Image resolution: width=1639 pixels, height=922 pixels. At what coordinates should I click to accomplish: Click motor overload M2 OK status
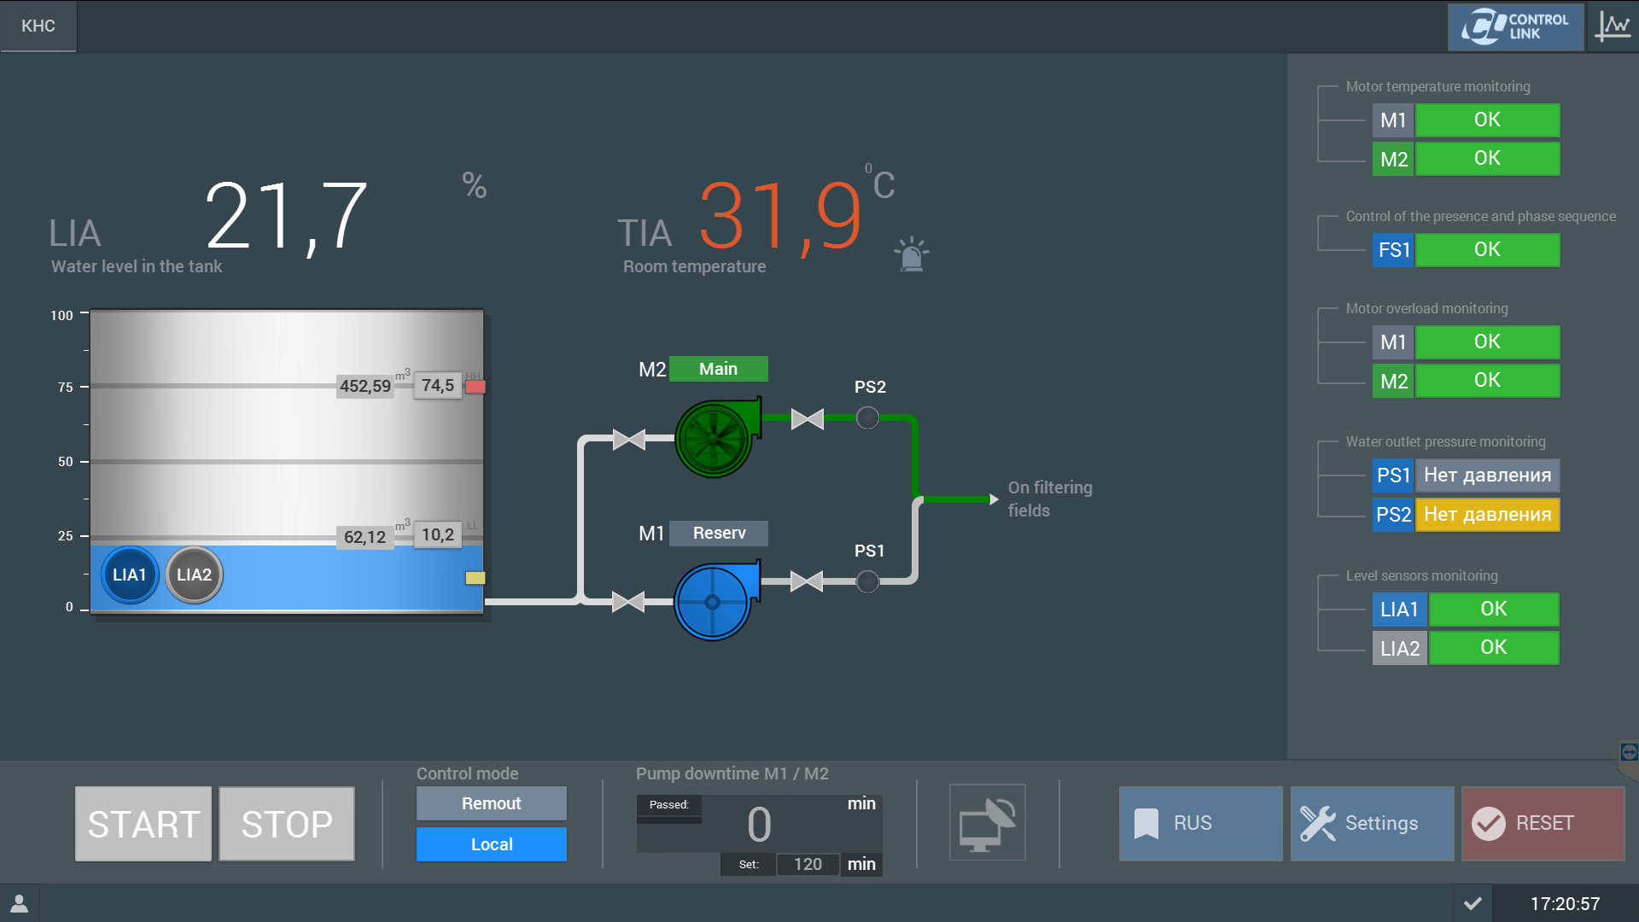point(1487,381)
